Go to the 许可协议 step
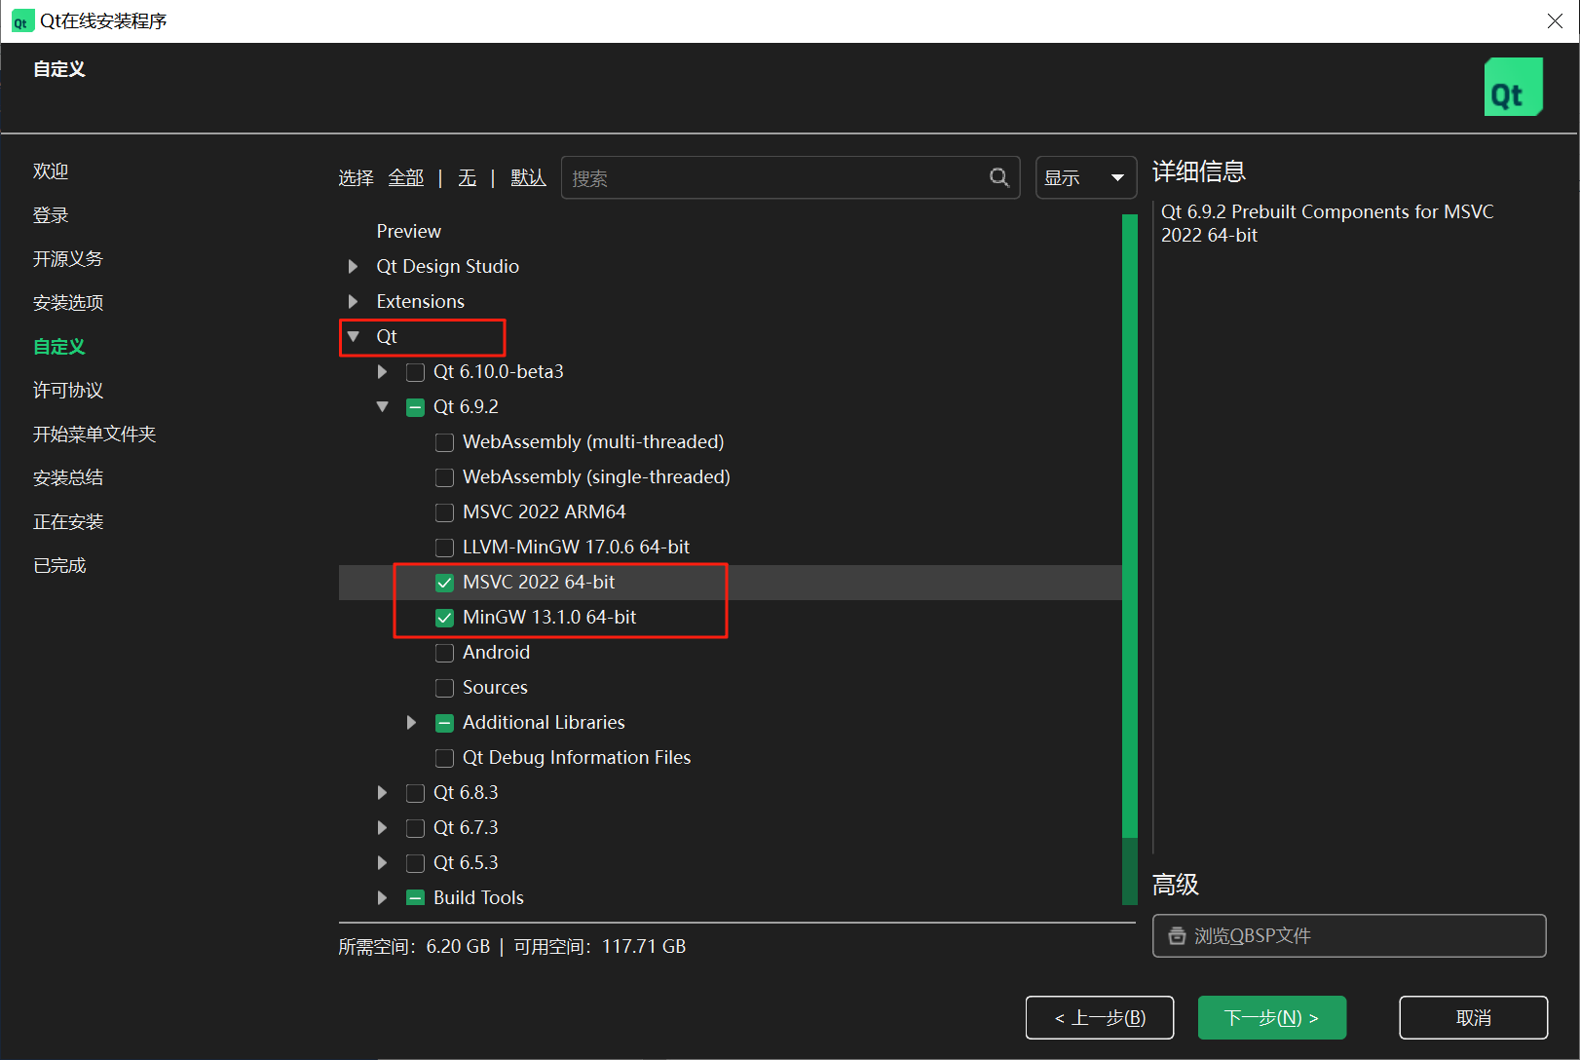The width and height of the screenshot is (1580, 1060). click(x=68, y=391)
